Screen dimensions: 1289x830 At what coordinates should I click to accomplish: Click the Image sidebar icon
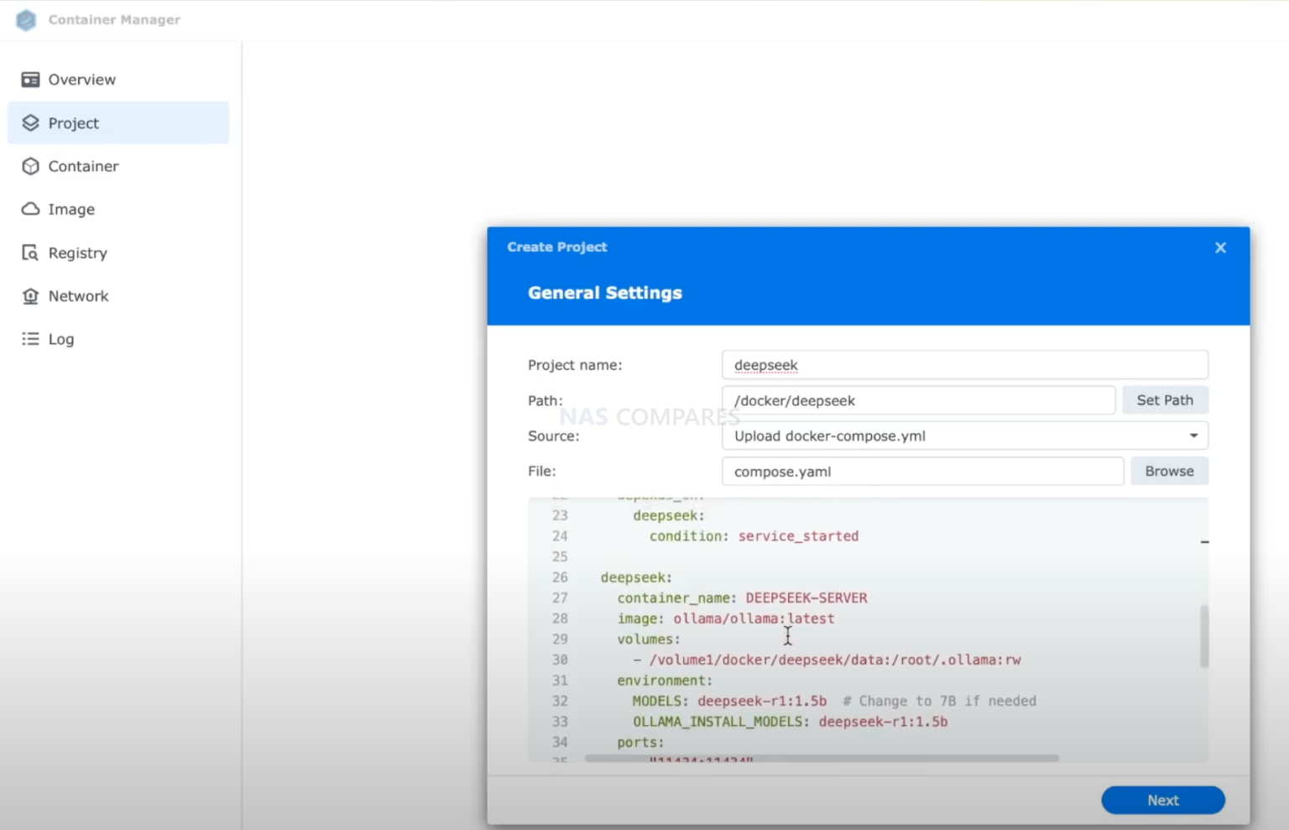30,209
